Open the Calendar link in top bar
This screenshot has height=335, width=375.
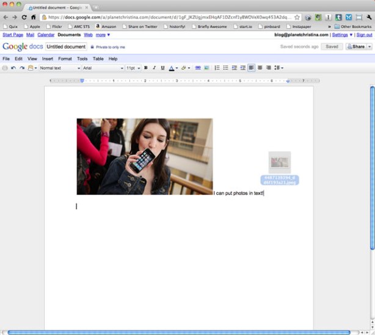tap(46, 35)
